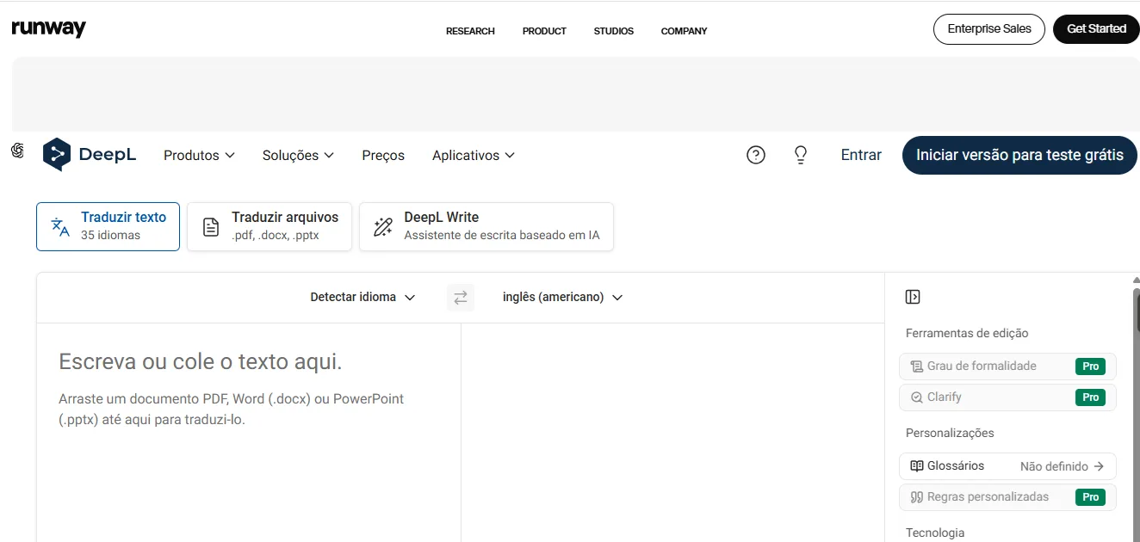The width and height of the screenshot is (1140, 542).
Task: Click the .pdf, .docx, .pptx text
Action: click(x=276, y=235)
